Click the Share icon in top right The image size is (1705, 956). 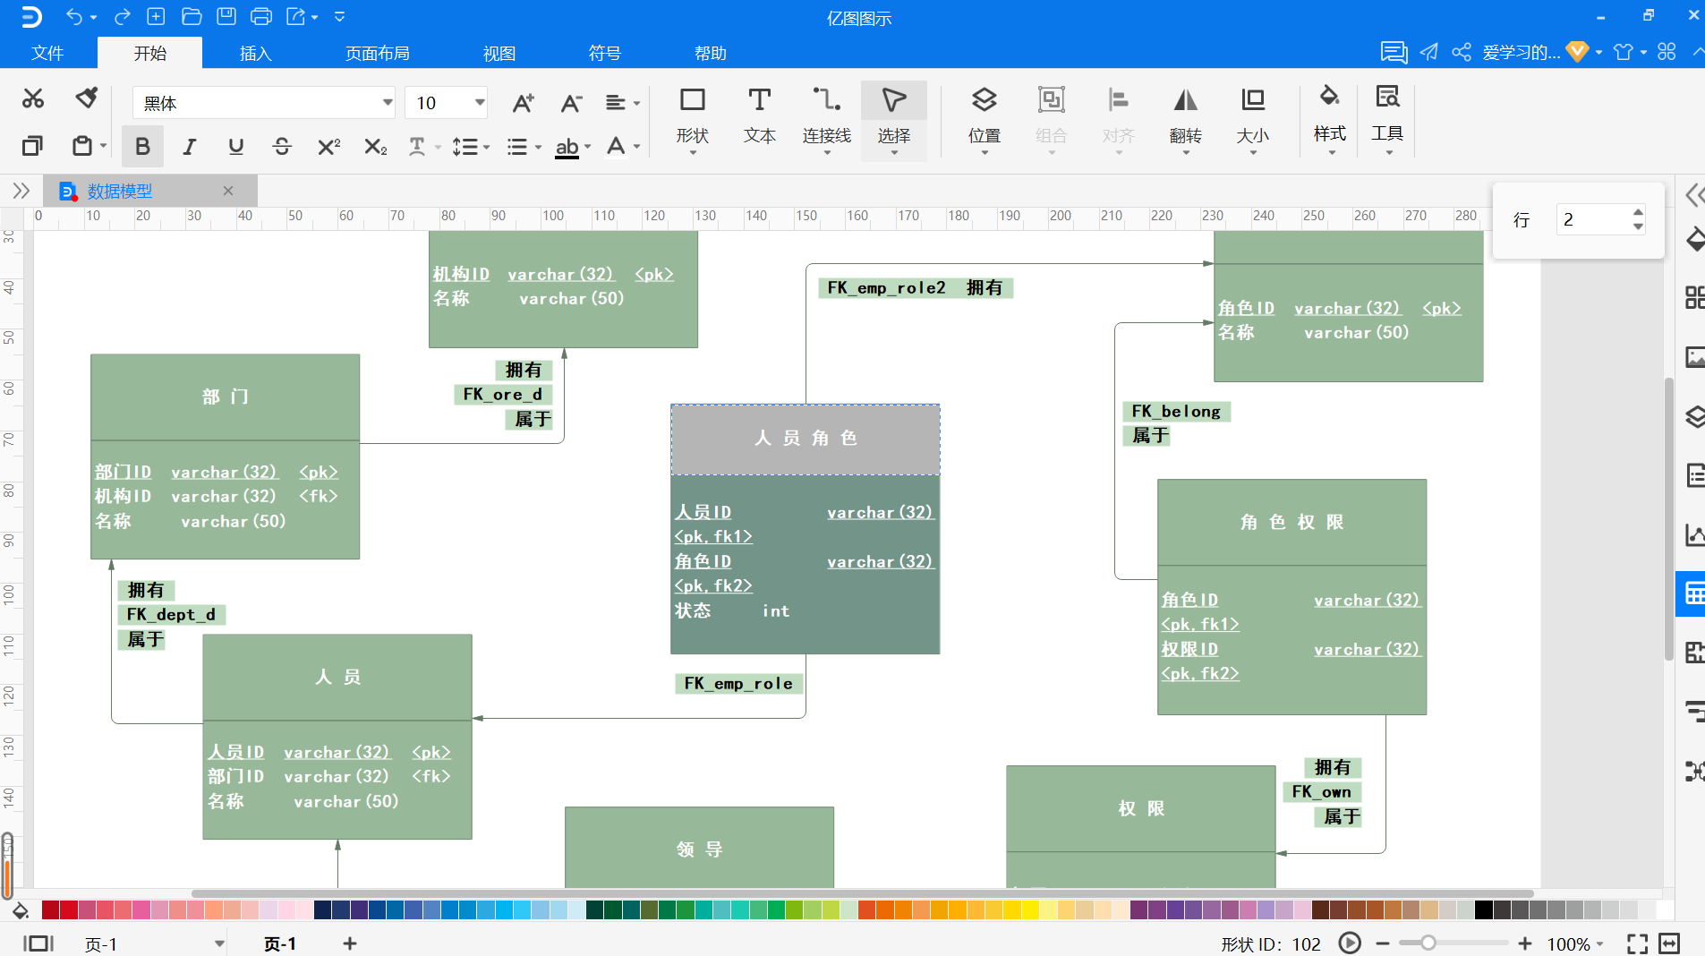point(1462,52)
